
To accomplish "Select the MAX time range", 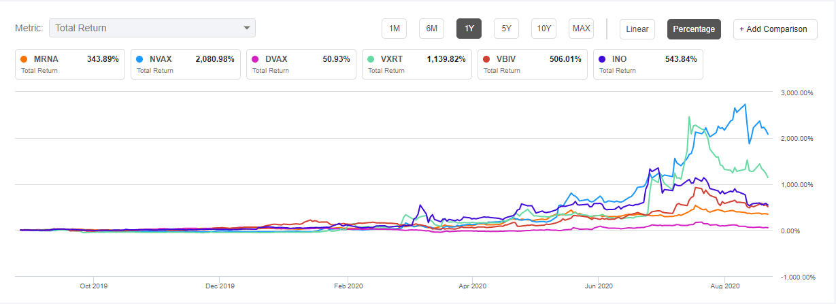I will coord(581,29).
